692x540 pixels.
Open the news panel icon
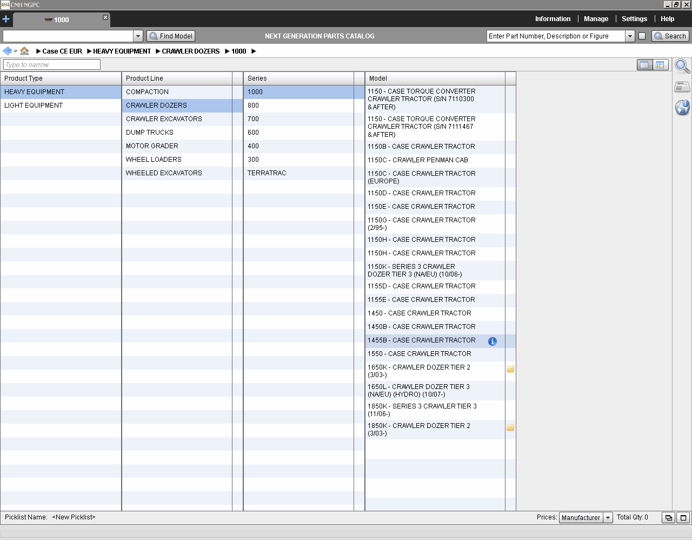pos(682,87)
